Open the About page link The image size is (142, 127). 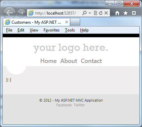click(x=69, y=61)
